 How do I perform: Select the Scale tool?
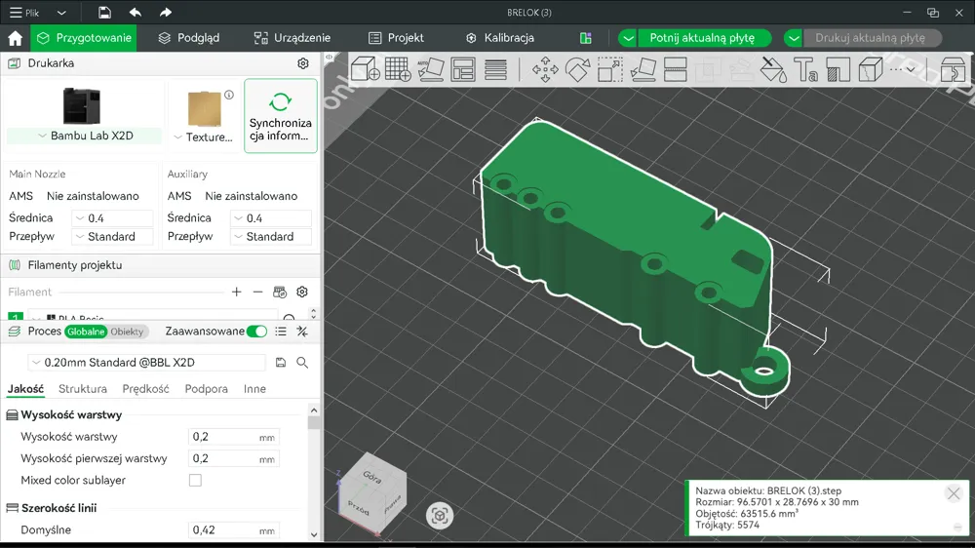click(x=610, y=69)
